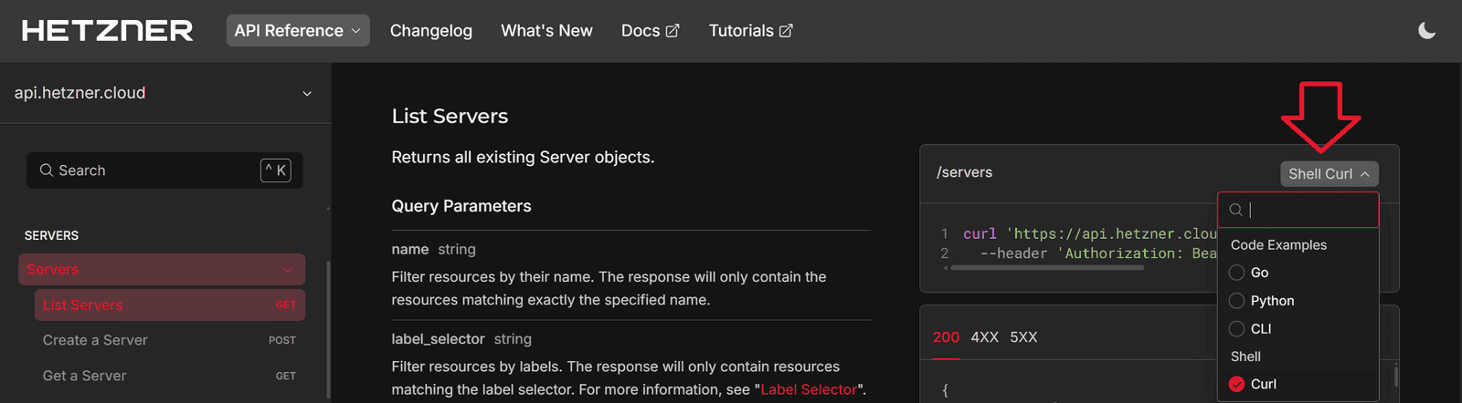Switch to the 4XX response tab
The height and width of the screenshot is (403, 1462).
tap(984, 337)
